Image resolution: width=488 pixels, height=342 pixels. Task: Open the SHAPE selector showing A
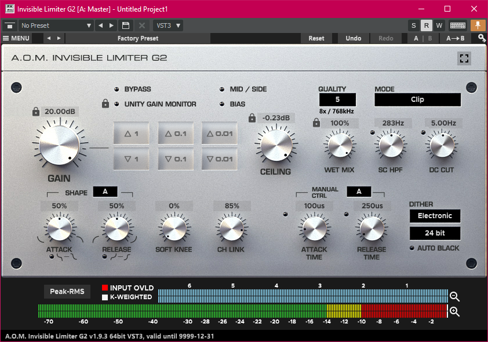pos(105,192)
